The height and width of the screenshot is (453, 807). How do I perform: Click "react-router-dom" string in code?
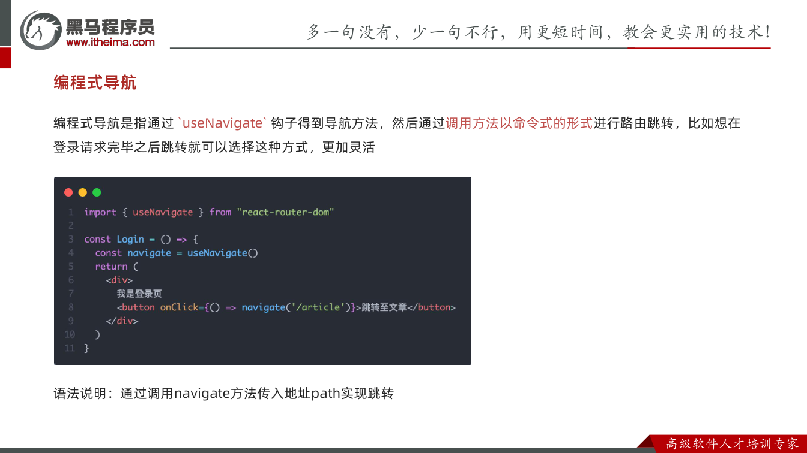285,212
